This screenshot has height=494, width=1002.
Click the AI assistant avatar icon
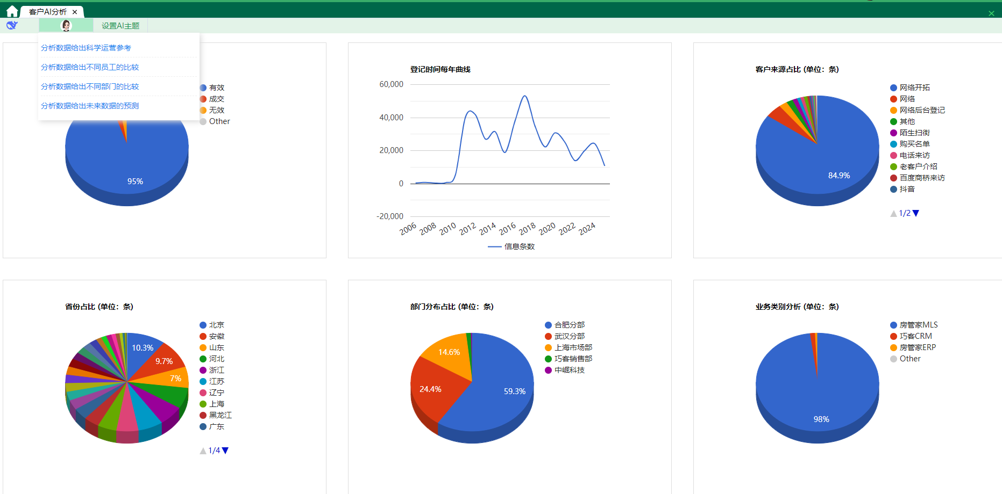[66, 25]
